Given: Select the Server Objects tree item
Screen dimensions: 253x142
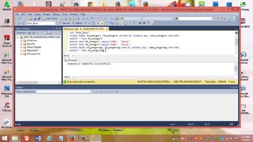Looking at the screenshot, I should coord(34,47).
